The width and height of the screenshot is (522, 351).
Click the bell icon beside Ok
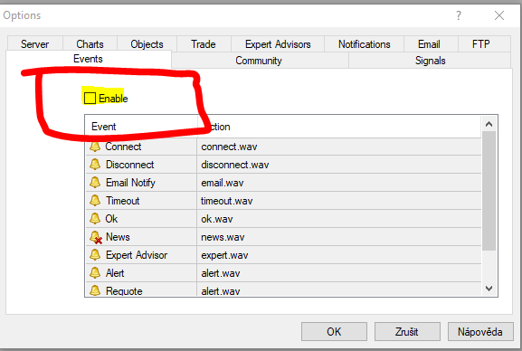(x=95, y=218)
